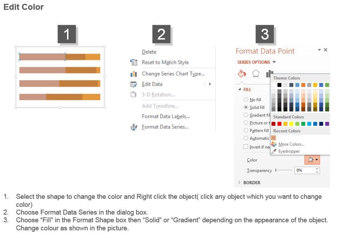Collapse the Fill section header

coord(240,90)
